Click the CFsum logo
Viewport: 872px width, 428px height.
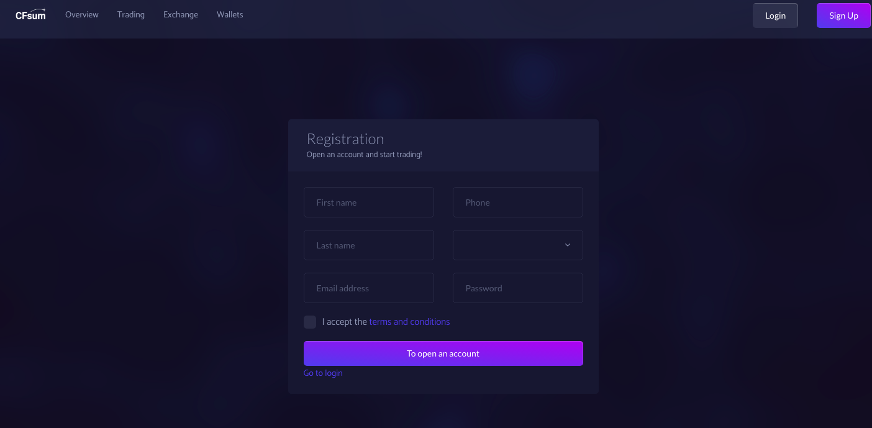coord(30,14)
